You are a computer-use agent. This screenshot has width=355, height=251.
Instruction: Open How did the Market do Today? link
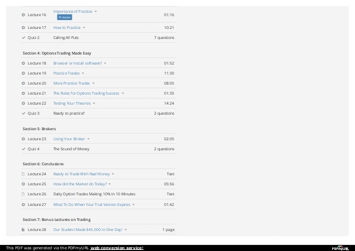click(x=80, y=184)
